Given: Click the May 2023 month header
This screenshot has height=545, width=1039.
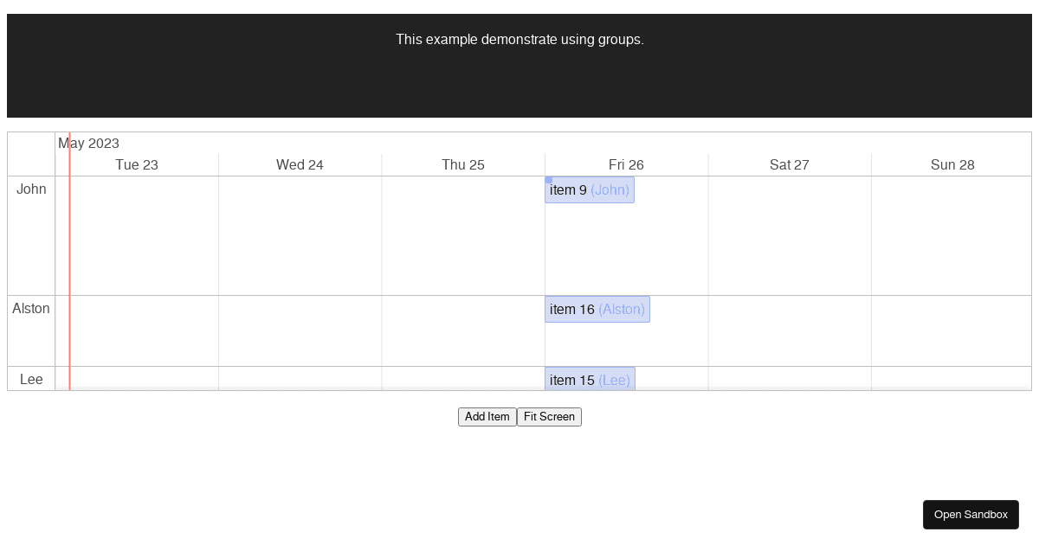Looking at the screenshot, I should click(x=89, y=143).
